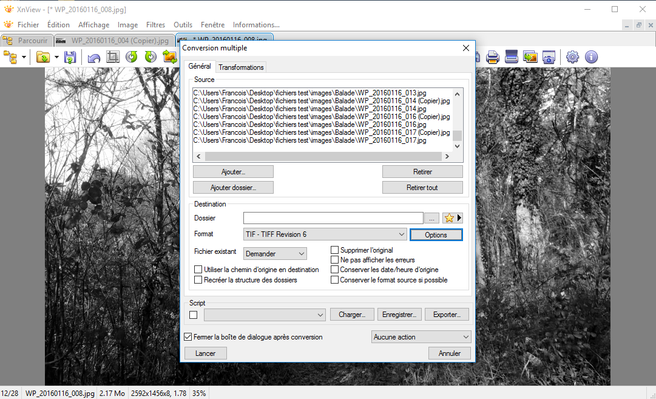
Task: Switch to the Transformations tab
Action: pyautogui.click(x=240, y=67)
